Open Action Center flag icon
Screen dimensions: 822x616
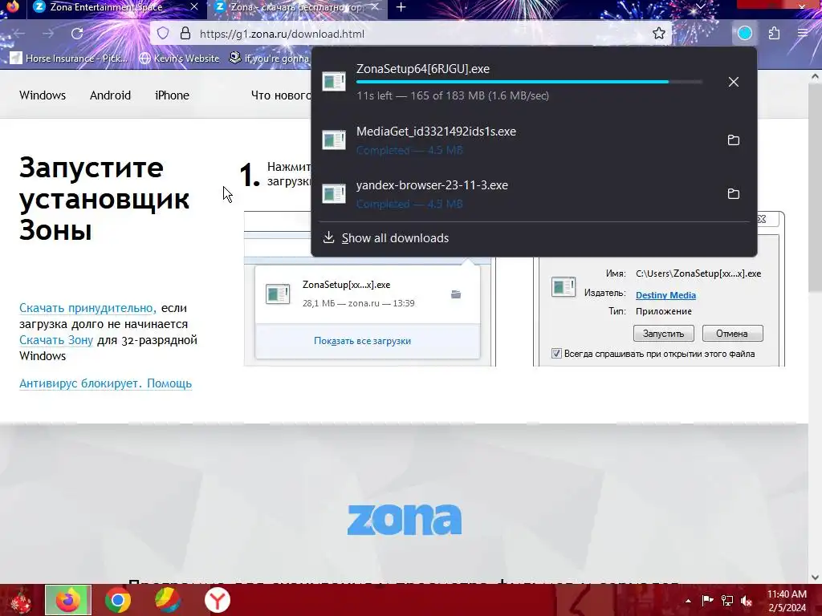(x=707, y=600)
